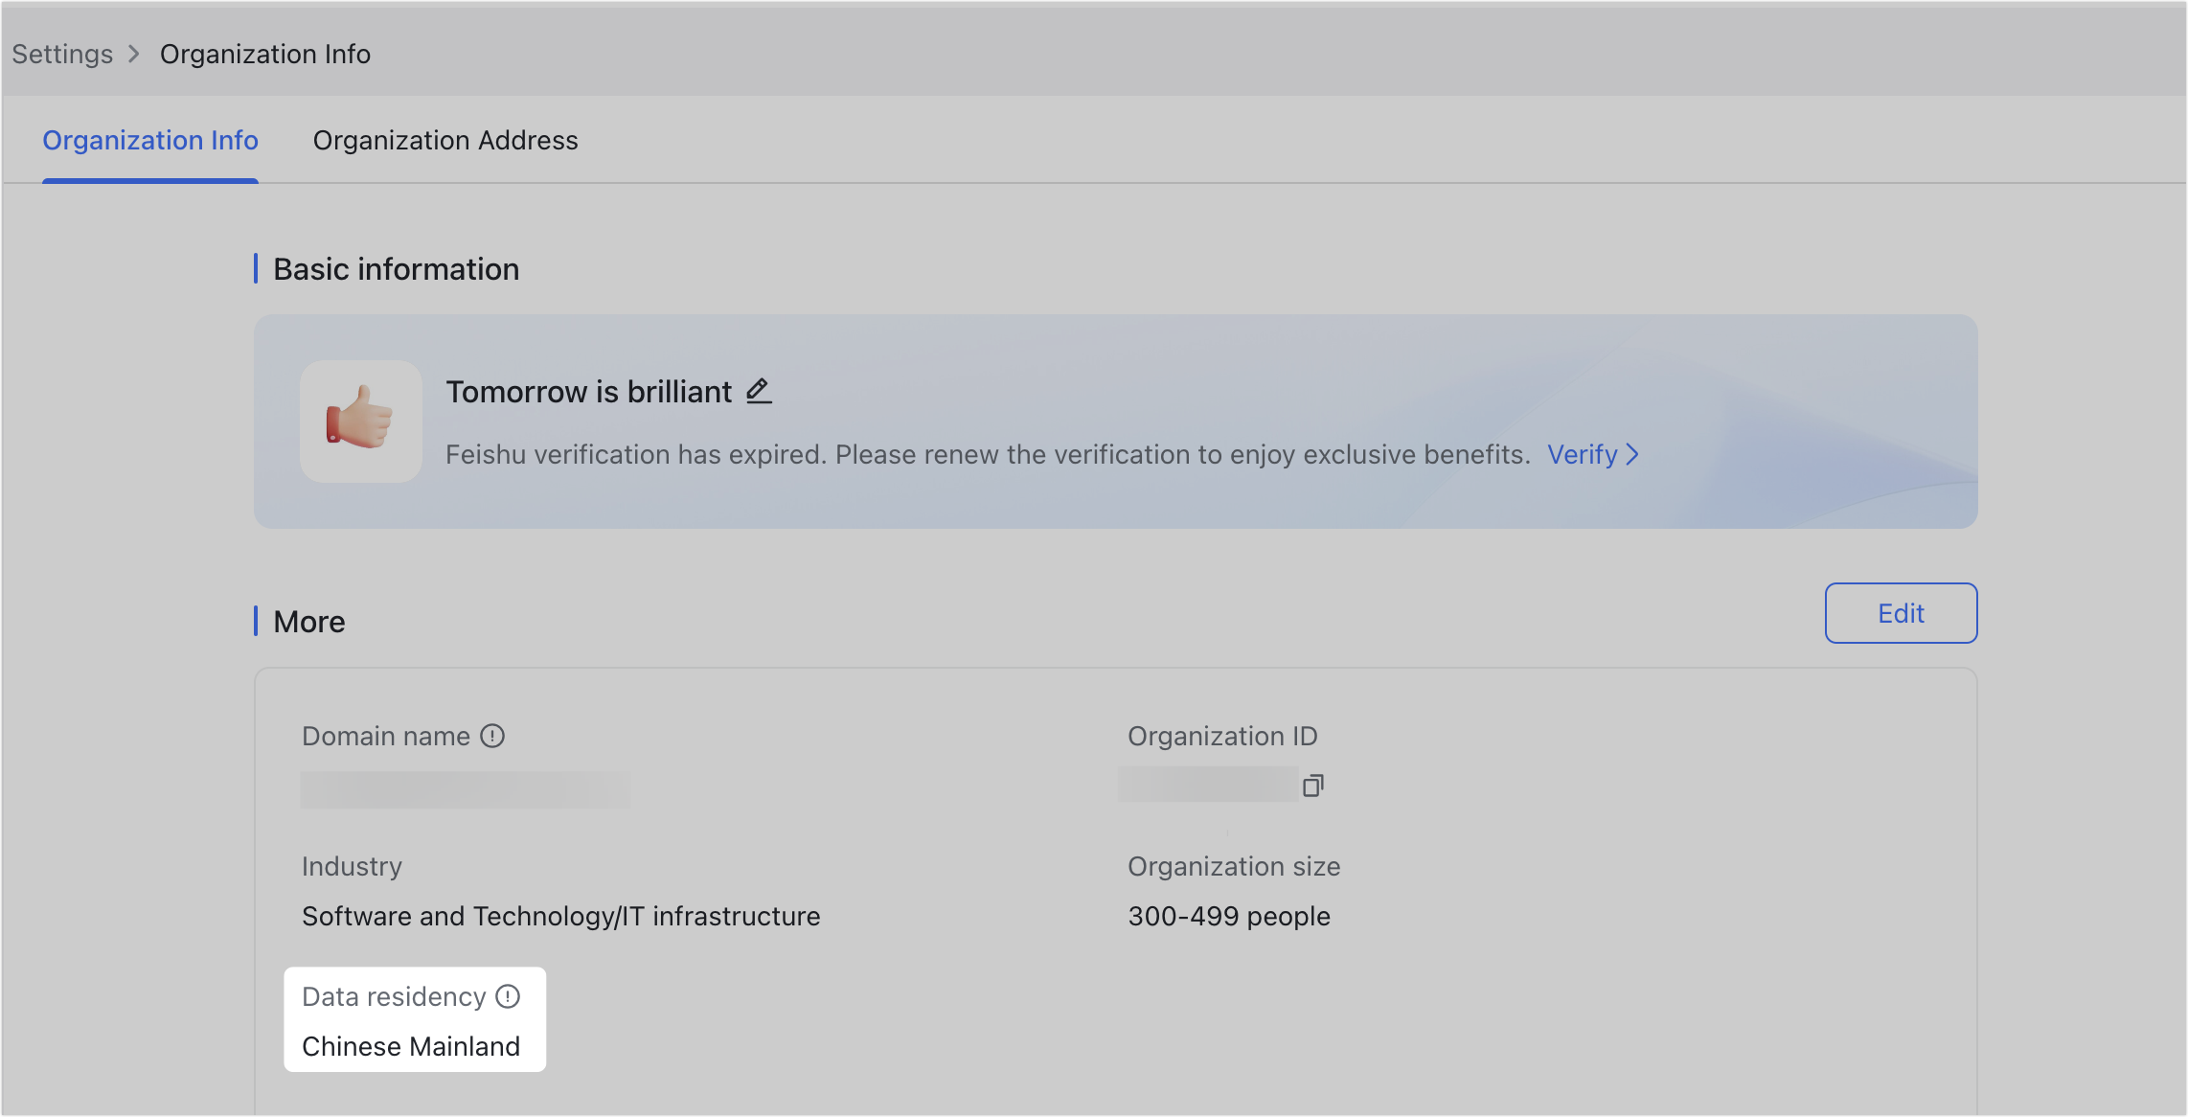Image resolution: width=2188 pixels, height=1117 pixels.
Task: Click the thumbs-up organization logo
Action: [x=360, y=422]
